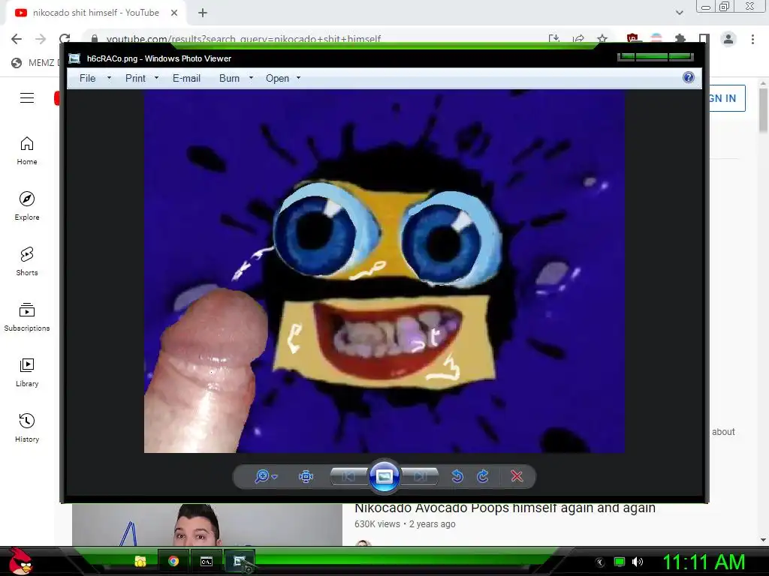This screenshot has height=576, width=769.
Task: Go forward in Chrome
Action: 41,39
